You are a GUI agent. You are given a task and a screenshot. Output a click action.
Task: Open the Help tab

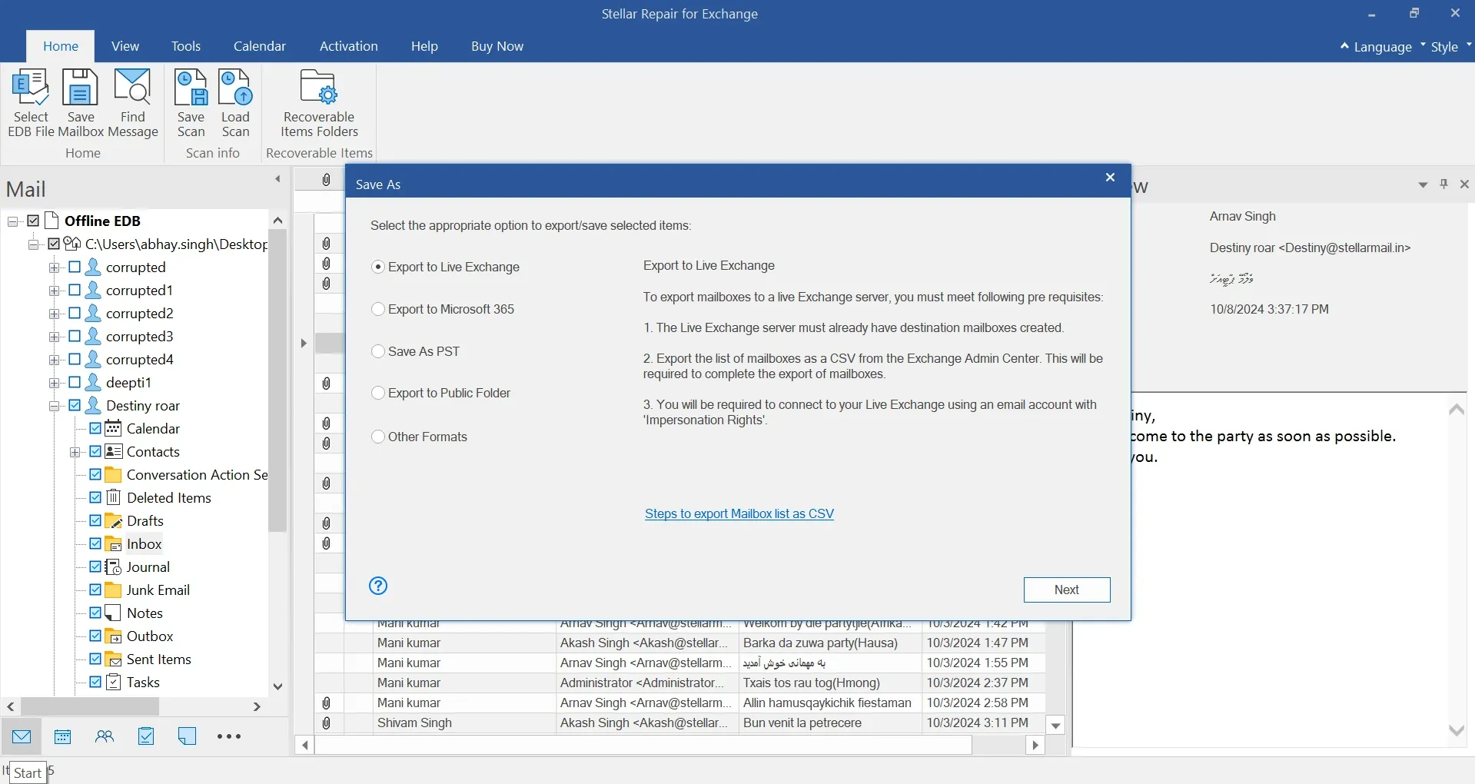click(x=424, y=46)
